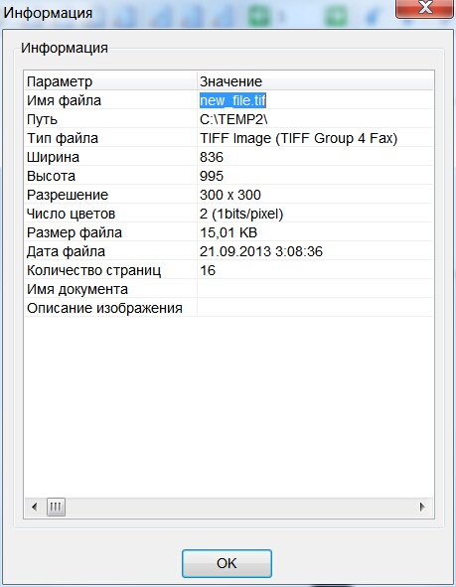Click the left scroll arrow
This screenshot has width=456, height=587.
point(35,507)
